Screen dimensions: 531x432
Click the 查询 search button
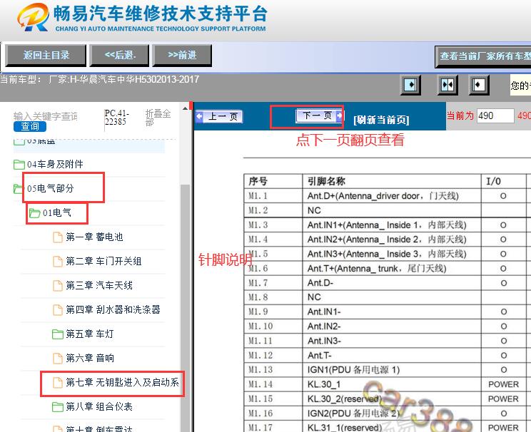click(30, 126)
